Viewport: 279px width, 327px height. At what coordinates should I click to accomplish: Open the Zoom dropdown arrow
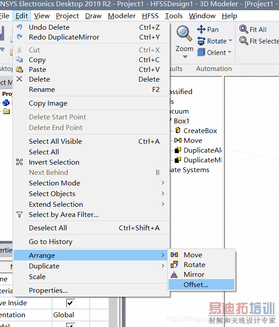click(185, 57)
